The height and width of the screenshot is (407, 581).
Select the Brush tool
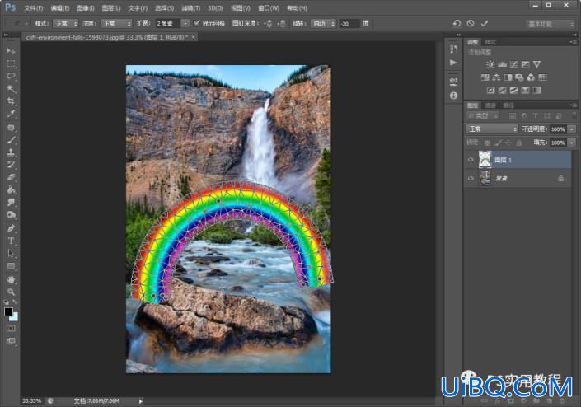click(x=11, y=139)
